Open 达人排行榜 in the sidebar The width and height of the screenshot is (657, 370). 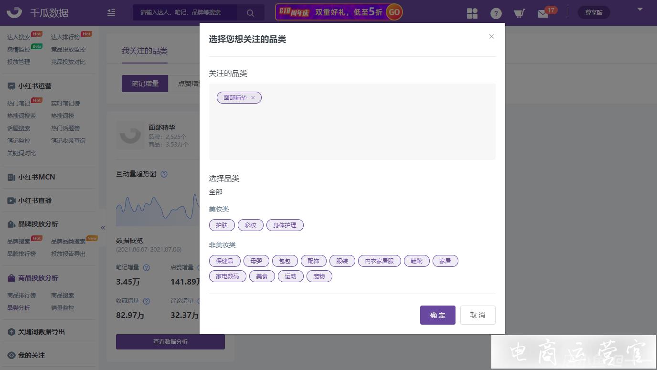[x=65, y=37]
